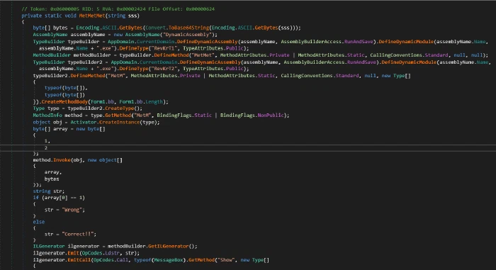The height and width of the screenshot is (270, 496).
Task: Click the 'obj' variable in its declaration
Action: tap(57, 122)
